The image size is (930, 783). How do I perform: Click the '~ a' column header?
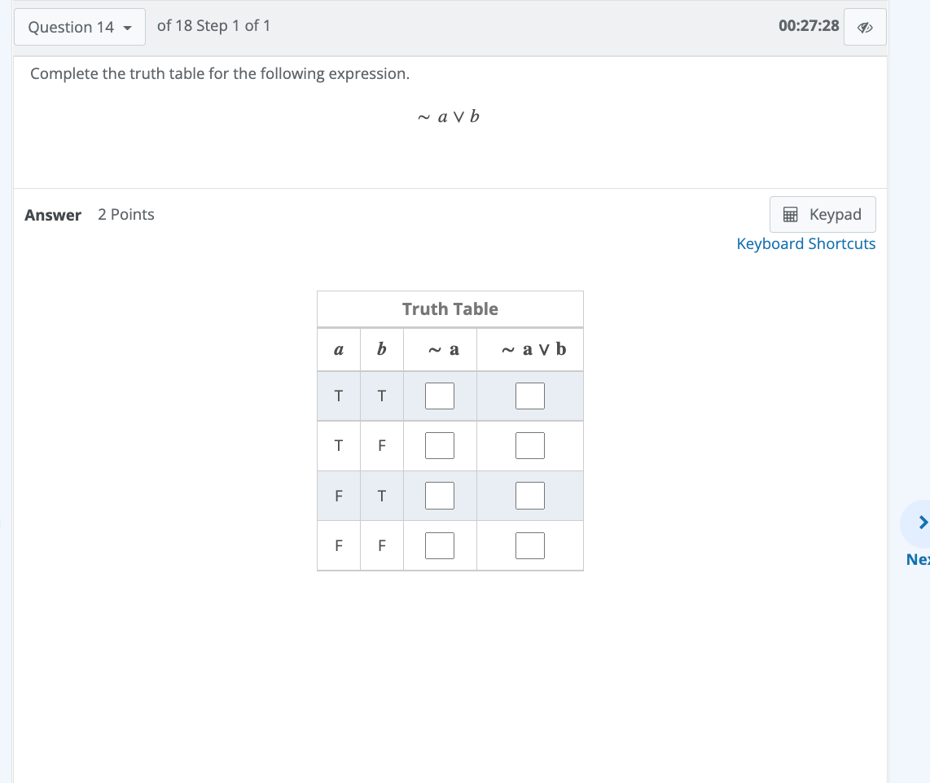pos(440,350)
